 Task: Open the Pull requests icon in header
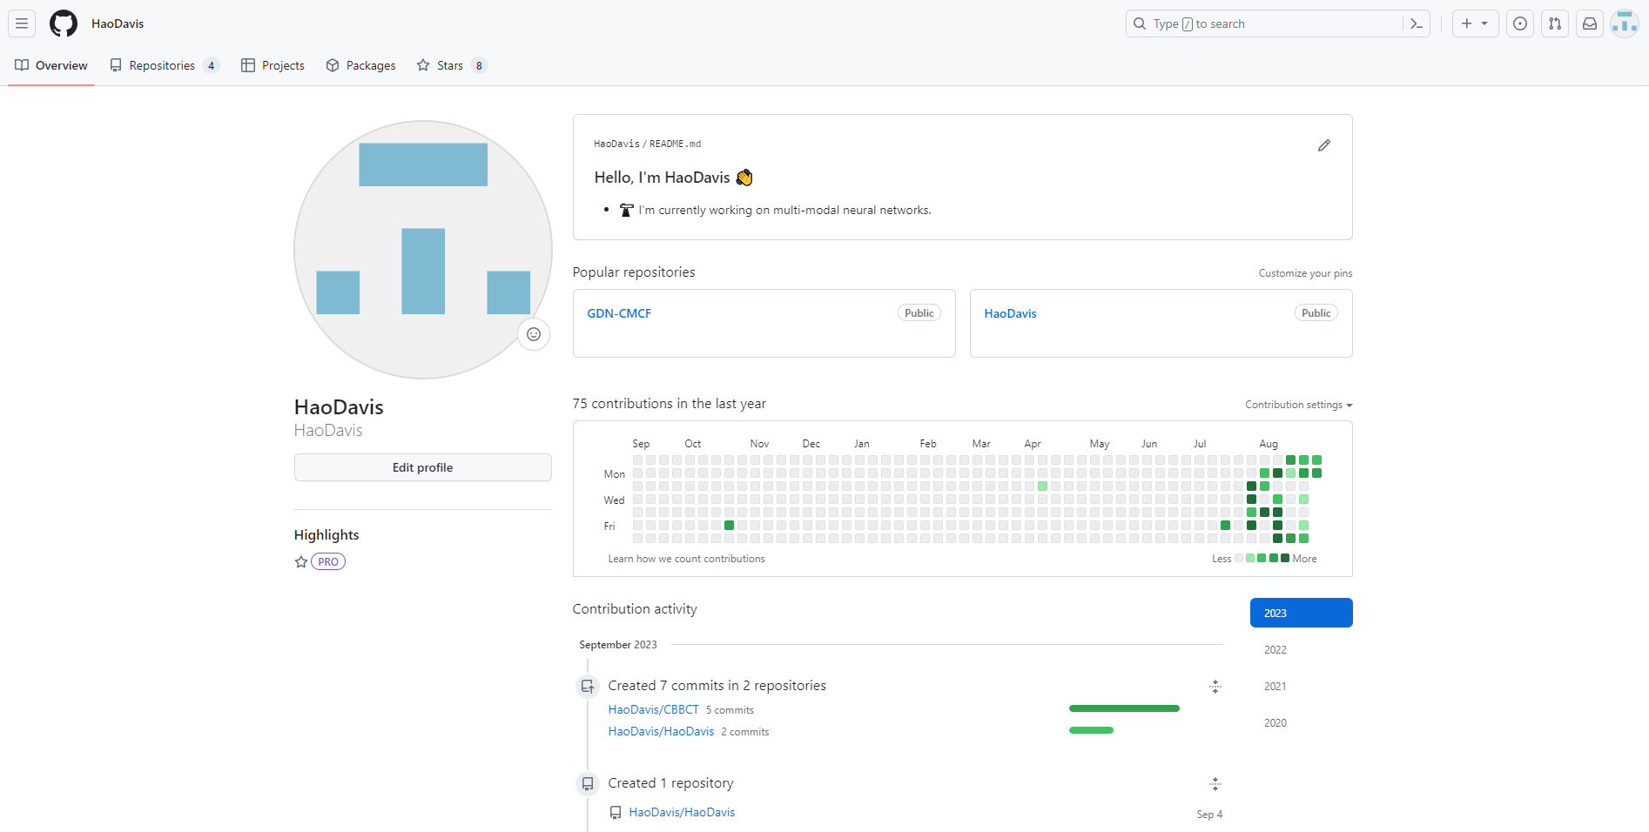(1555, 23)
